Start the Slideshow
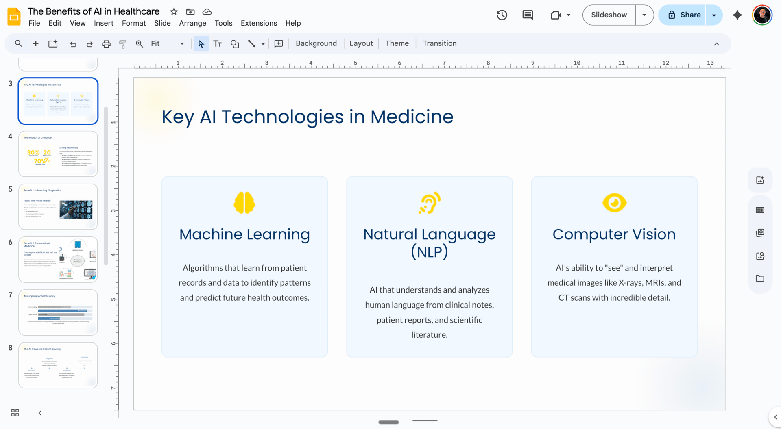 click(609, 15)
